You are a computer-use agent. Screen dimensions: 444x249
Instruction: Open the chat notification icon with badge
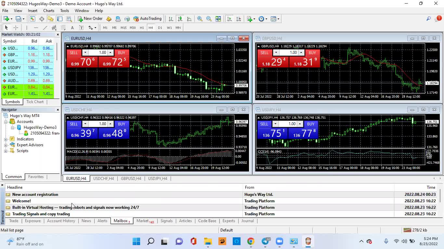(x=438, y=19)
